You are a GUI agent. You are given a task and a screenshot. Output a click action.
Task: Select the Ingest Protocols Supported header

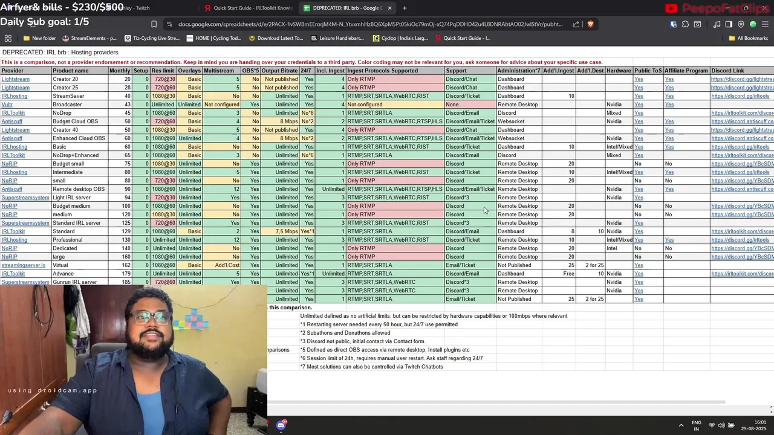pos(395,71)
